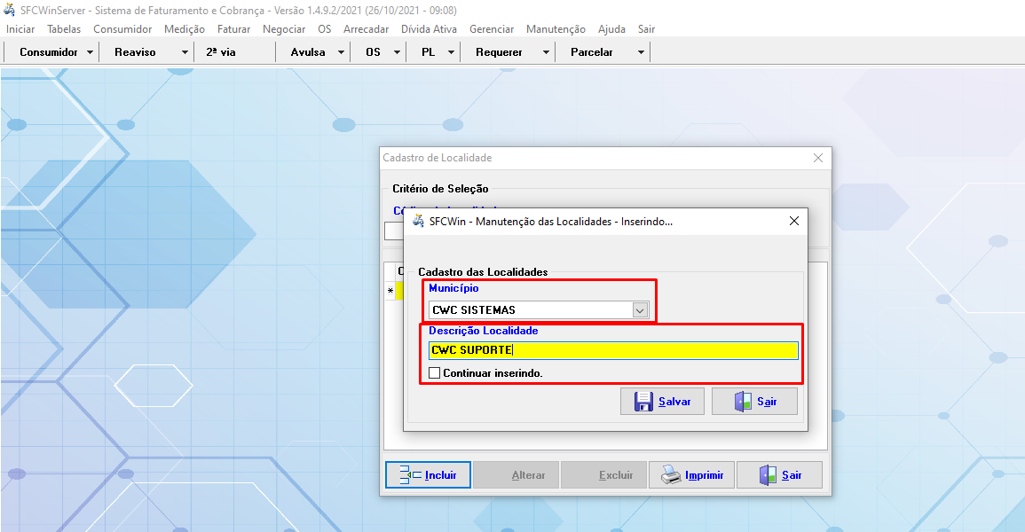Click the door icon on bottom Sair button
The width and height of the screenshot is (1025, 532).
768,475
